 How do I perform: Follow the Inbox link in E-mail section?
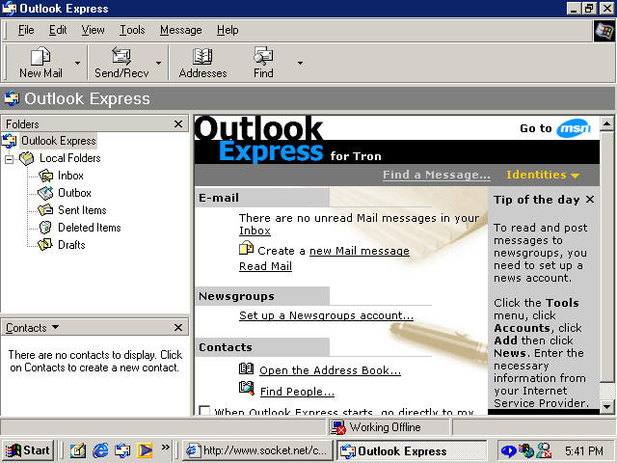point(255,231)
